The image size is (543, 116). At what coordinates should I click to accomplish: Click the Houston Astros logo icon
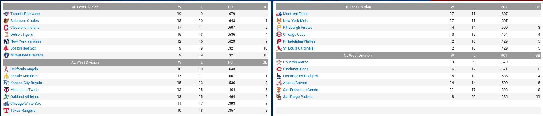coord(279,62)
